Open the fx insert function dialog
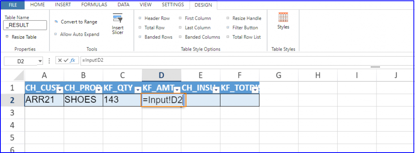 (x=73, y=61)
